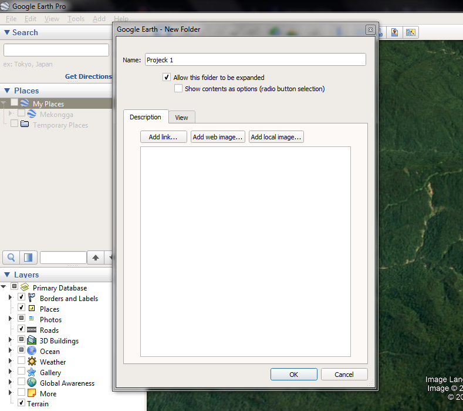Cancel the New Folder dialog
Viewport: 463px width, 411px height.
click(344, 375)
